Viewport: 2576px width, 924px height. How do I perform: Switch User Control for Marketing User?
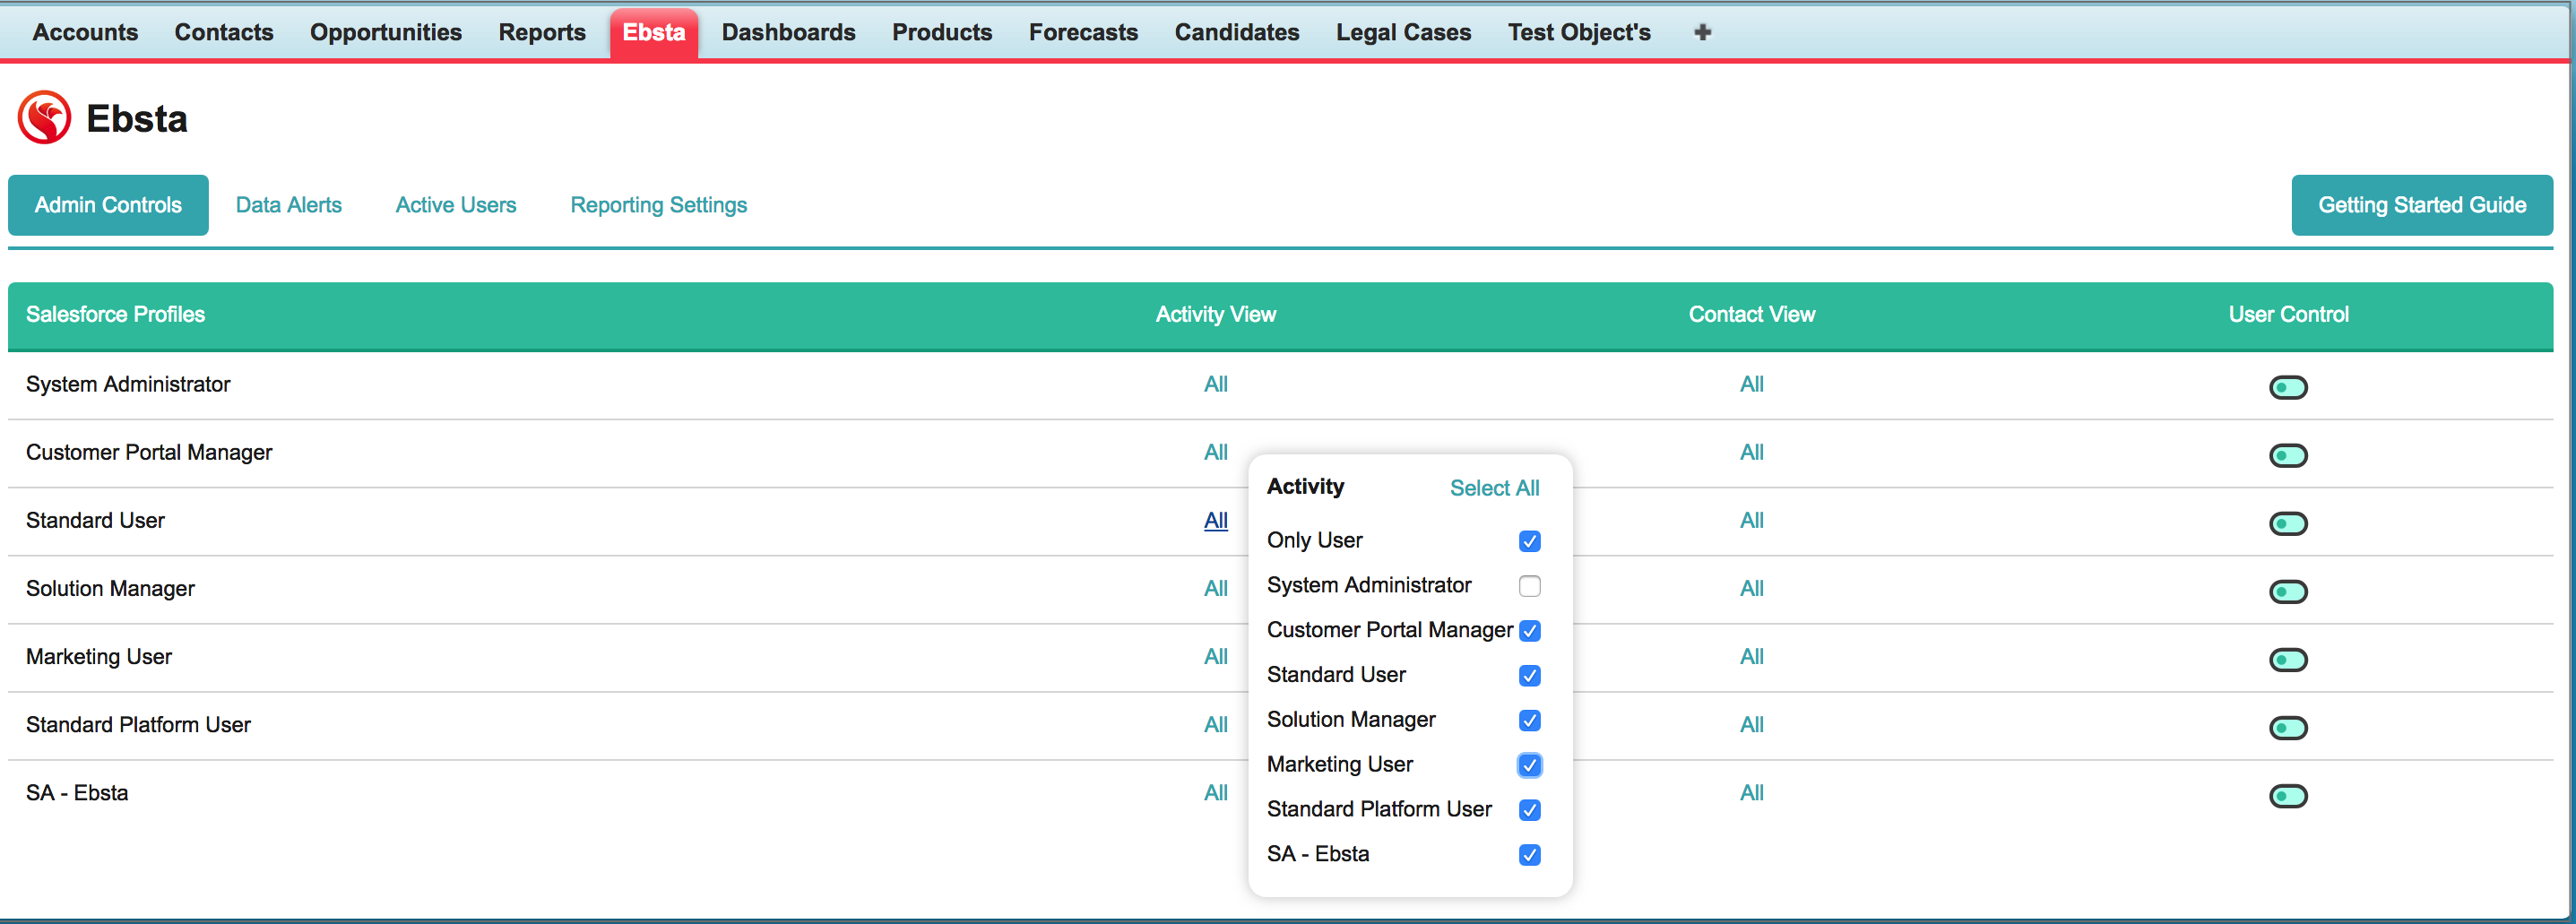(x=2287, y=660)
